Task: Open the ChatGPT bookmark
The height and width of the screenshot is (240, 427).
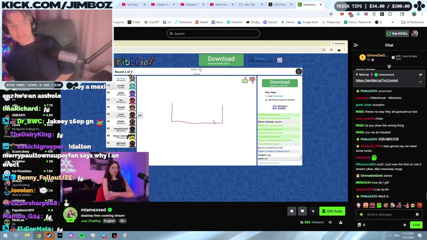Action: click(x=151, y=22)
